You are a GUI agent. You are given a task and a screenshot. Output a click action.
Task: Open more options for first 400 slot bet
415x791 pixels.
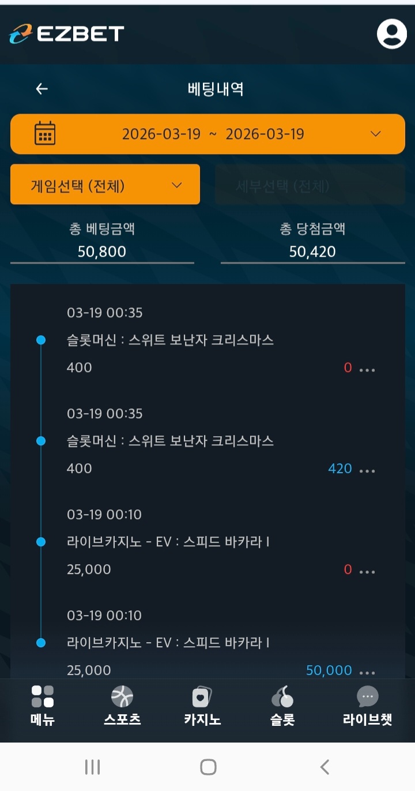(x=367, y=369)
